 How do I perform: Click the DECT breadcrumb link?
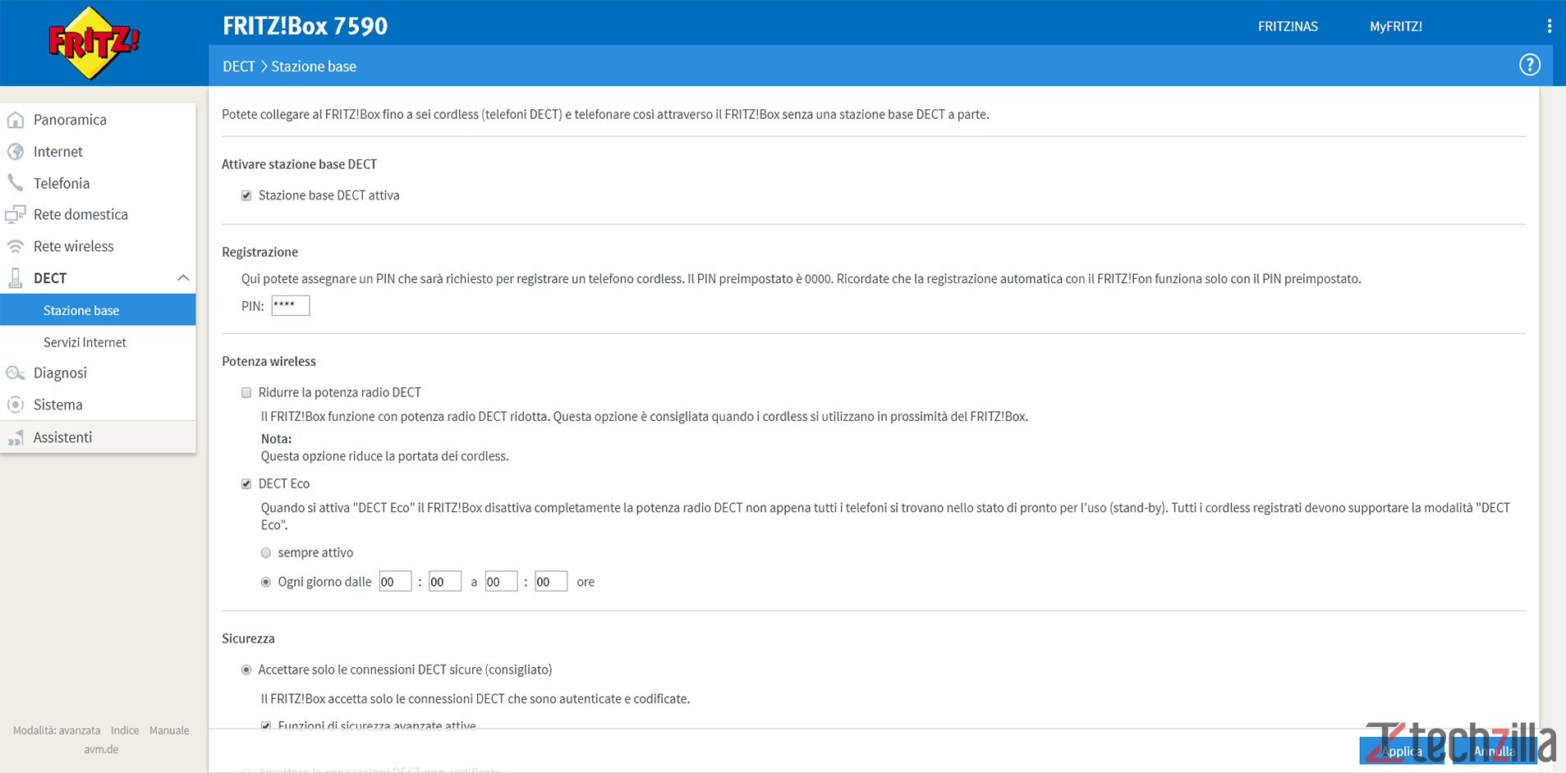pyautogui.click(x=239, y=66)
